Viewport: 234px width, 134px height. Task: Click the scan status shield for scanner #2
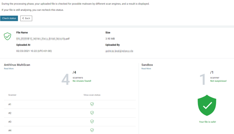point(92,113)
